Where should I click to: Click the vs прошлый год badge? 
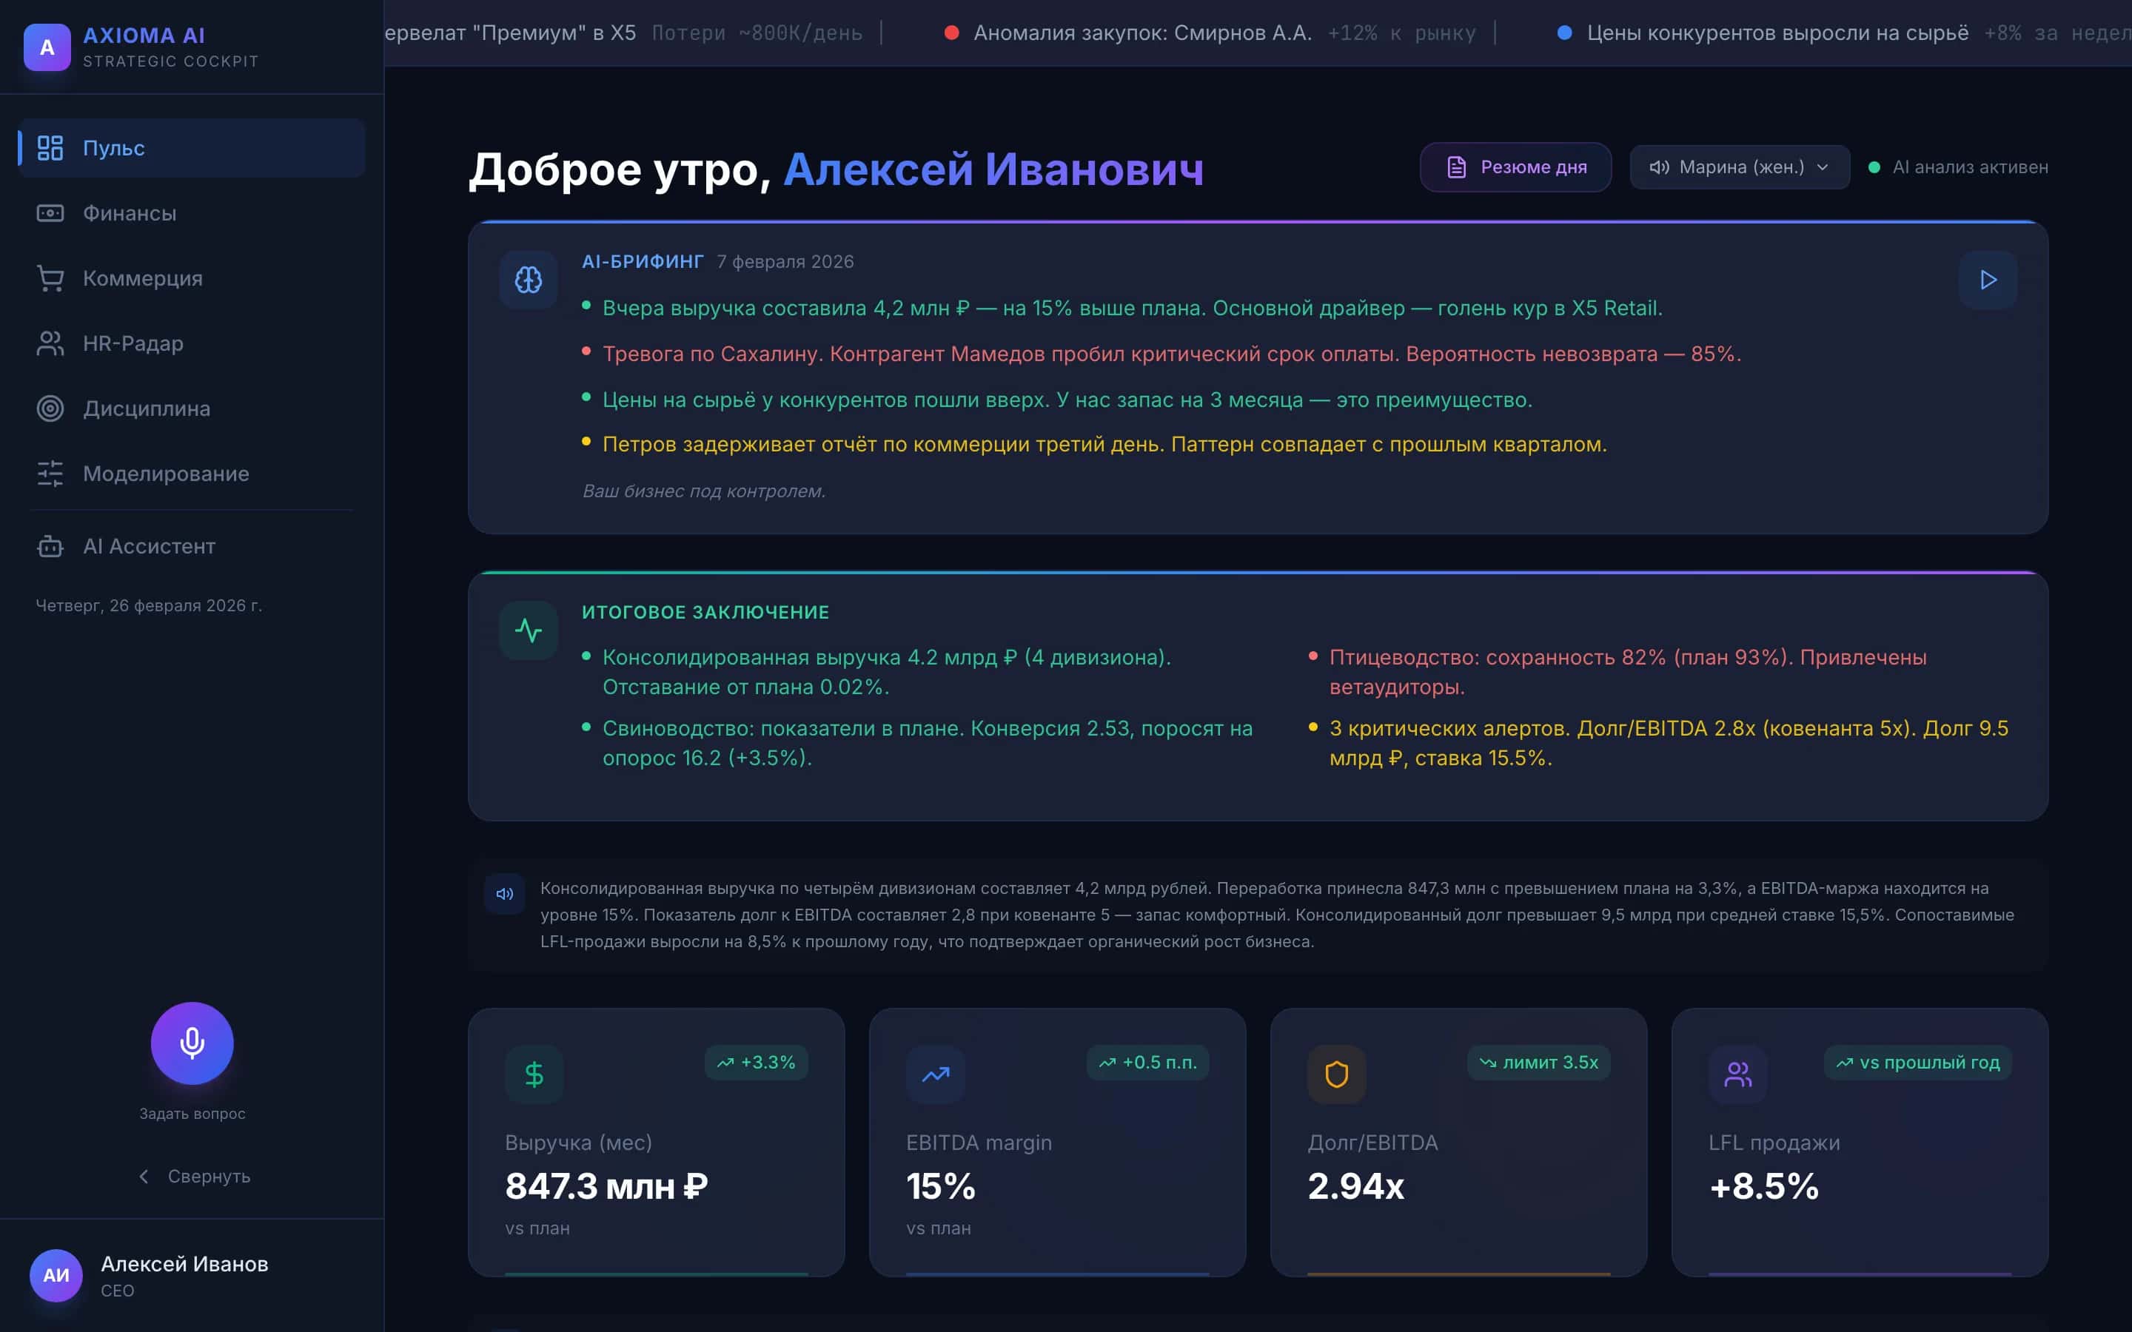1917,1063
